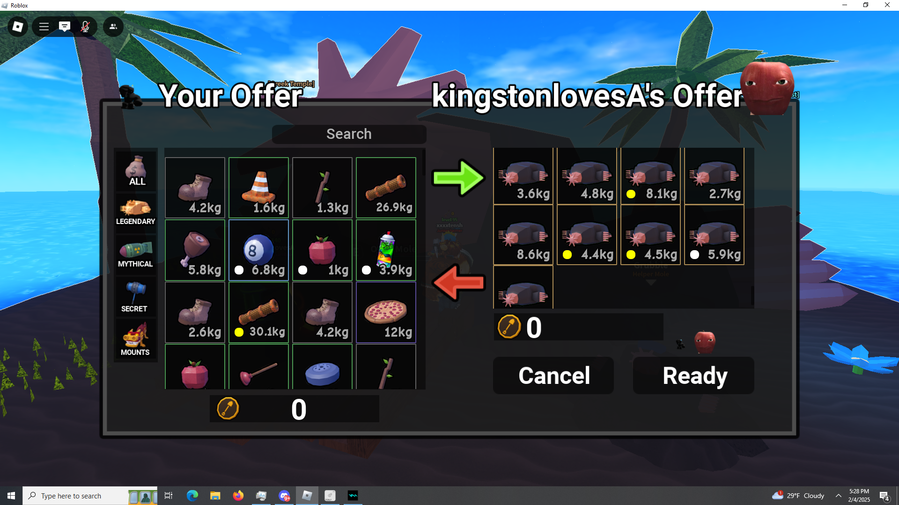This screenshot has height=505, width=899.
Task: Open the players list icon
Action: tap(113, 27)
